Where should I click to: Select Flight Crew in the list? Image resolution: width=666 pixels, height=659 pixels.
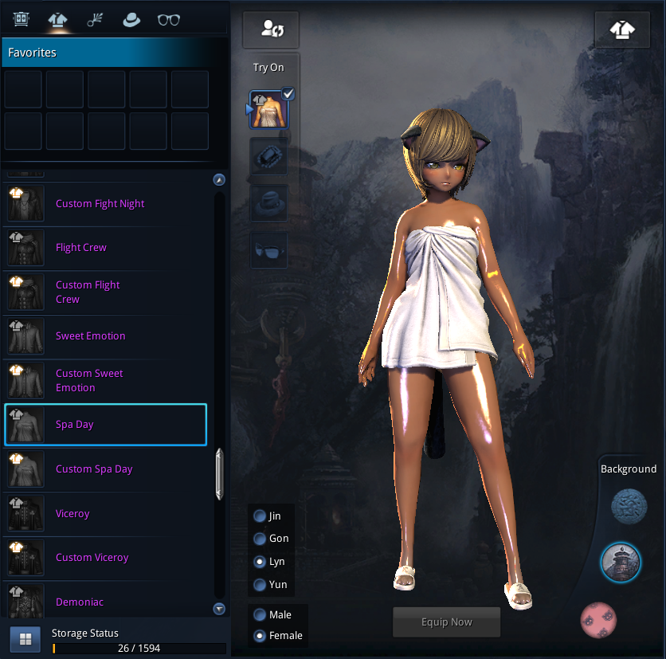(x=105, y=248)
